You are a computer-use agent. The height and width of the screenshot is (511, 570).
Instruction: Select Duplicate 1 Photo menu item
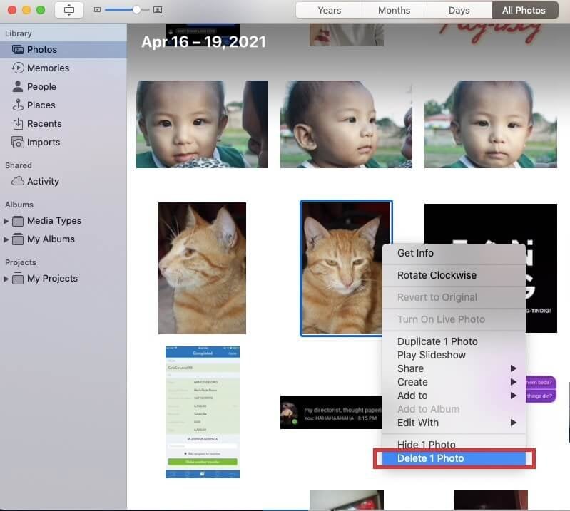pos(454,341)
